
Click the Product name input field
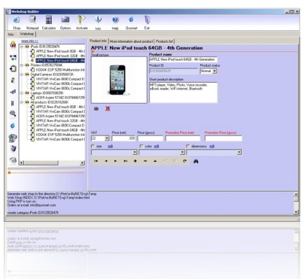183,60
